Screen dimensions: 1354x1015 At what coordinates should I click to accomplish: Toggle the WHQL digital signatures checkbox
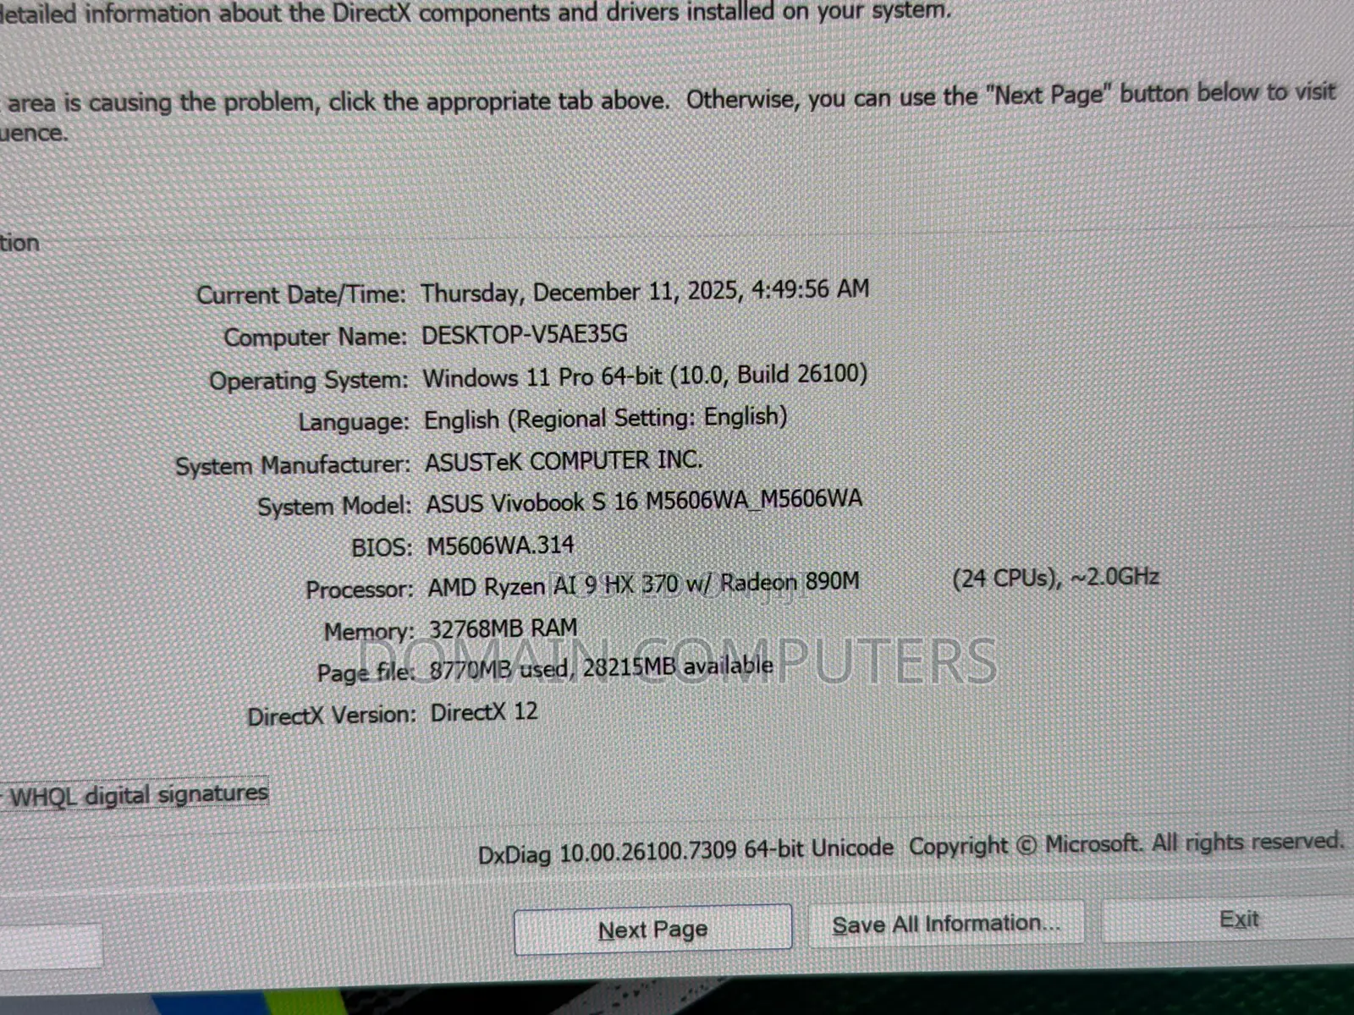pos(134,794)
